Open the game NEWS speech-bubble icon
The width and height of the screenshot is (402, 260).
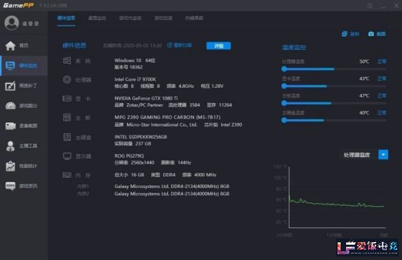click(x=10, y=186)
